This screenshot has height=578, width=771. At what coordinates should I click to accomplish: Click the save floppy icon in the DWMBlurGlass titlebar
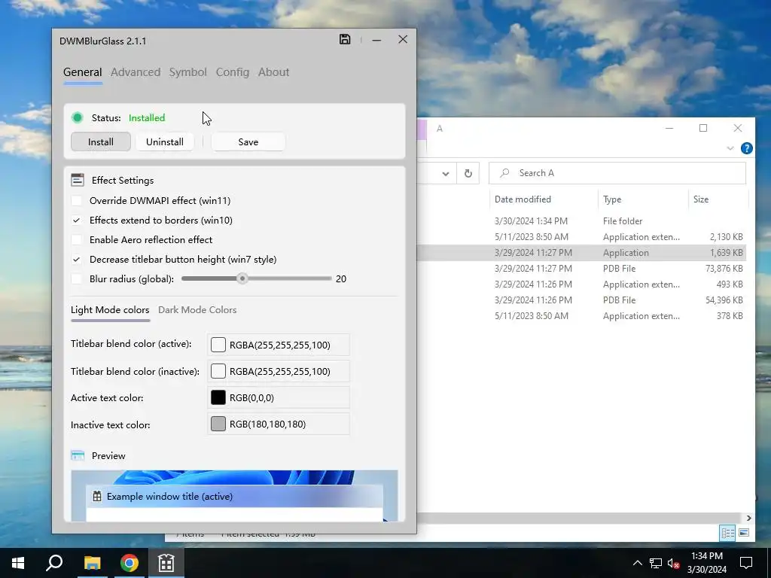tap(345, 39)
